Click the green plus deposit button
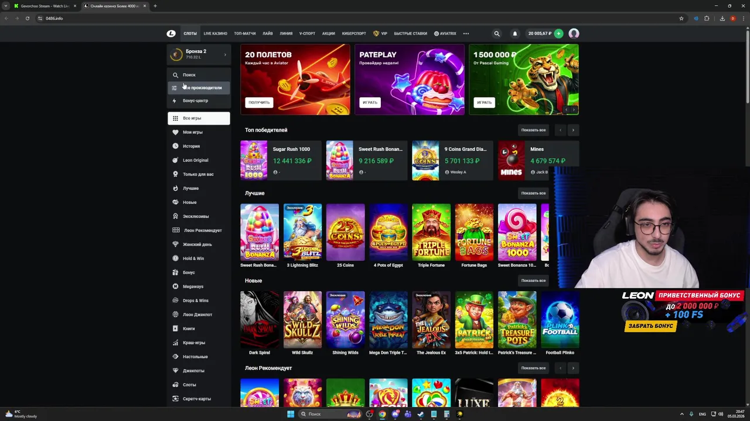The height and width of the screenshot is (421, 750). pyautogui.click(x=558, y=33)
